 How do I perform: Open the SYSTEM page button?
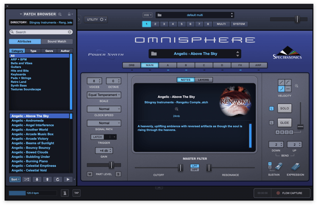[x=239, y=24]
